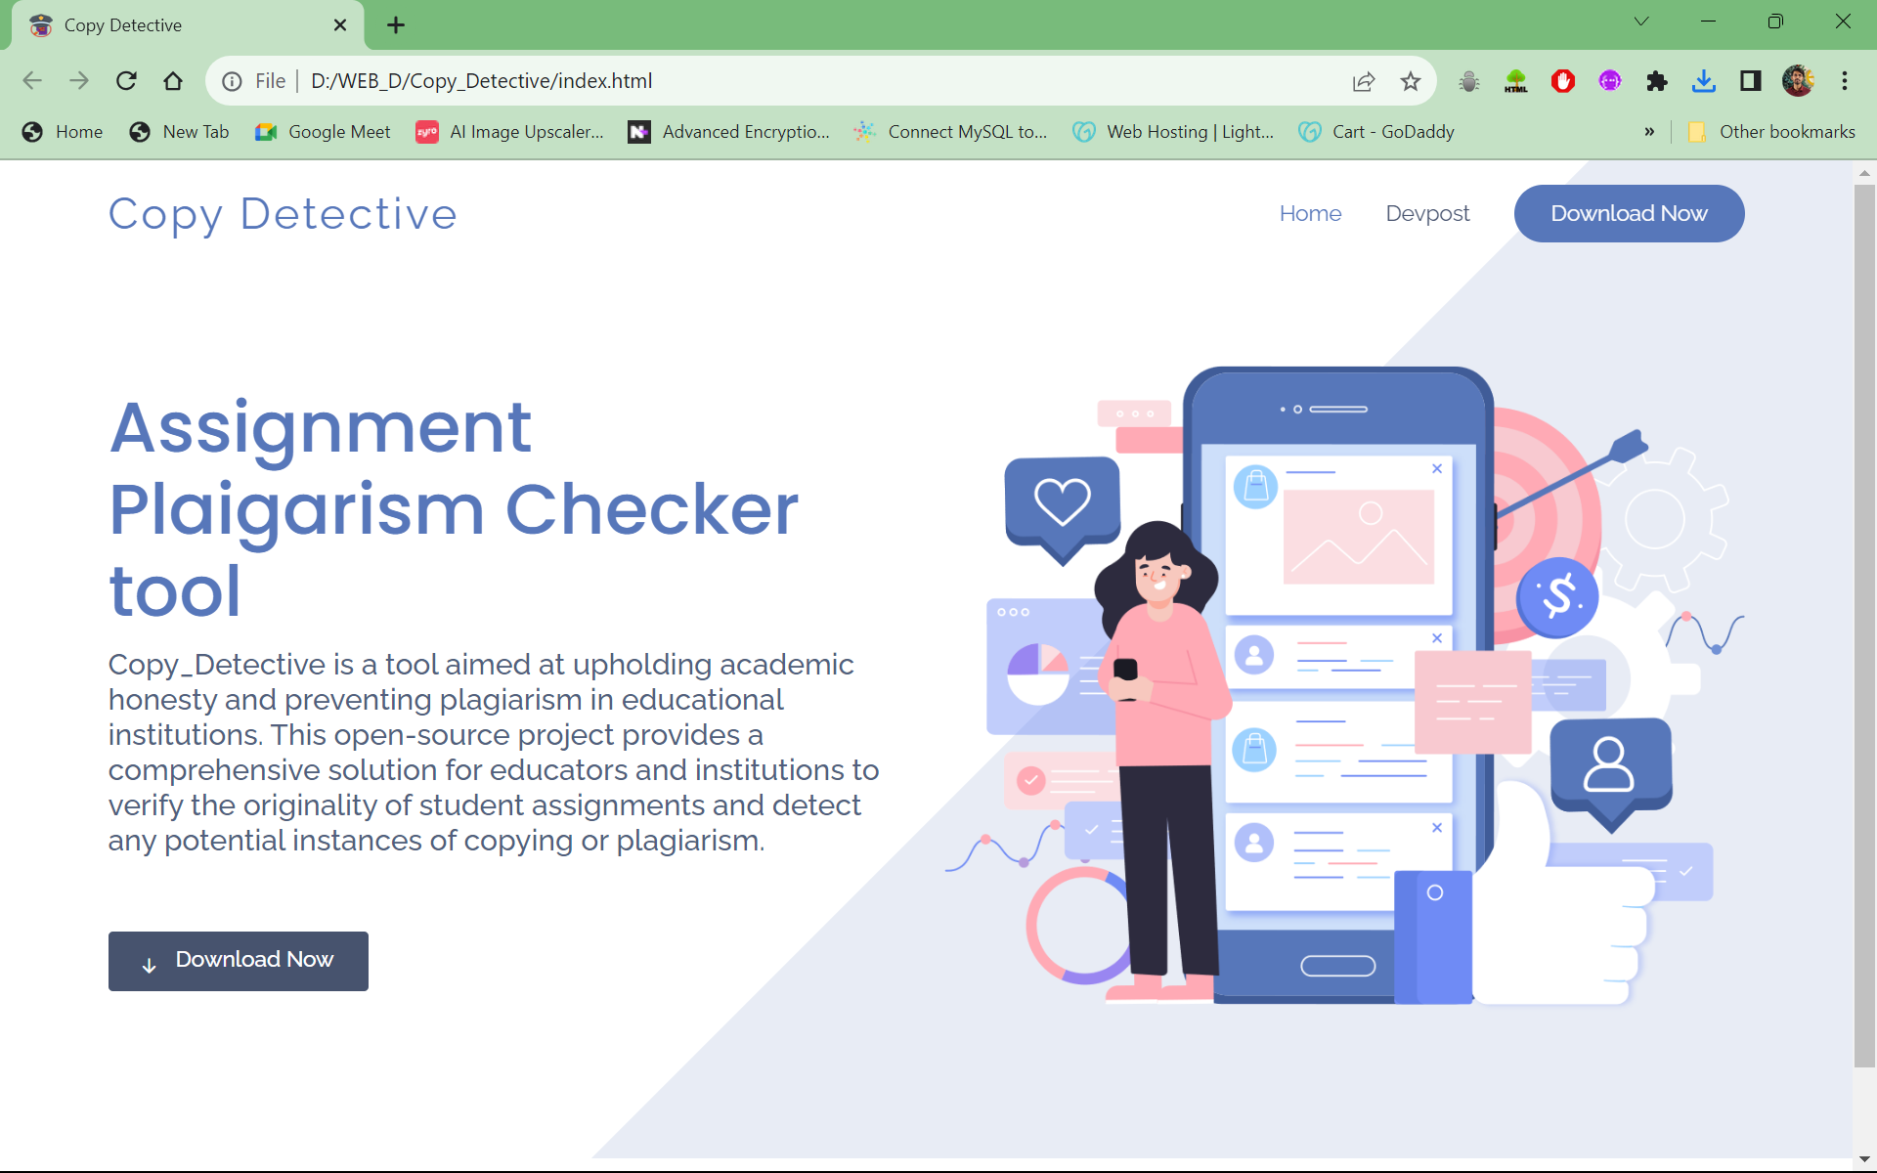Switch to the browser Home icon

[173, 81]
